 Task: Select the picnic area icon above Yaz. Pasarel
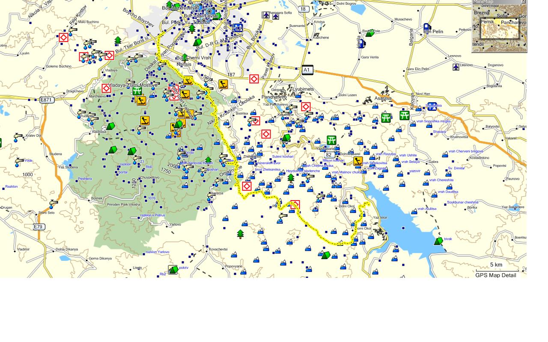tap(331, 140)
